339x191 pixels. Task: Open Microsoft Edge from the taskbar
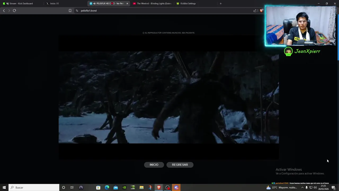click(107, 188)
